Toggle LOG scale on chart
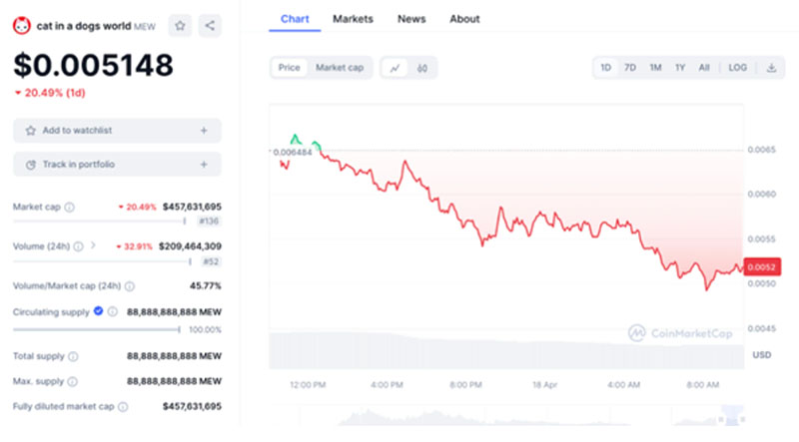 point(737,68)
